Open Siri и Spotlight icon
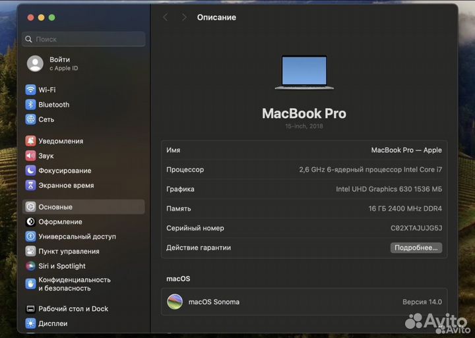This screenshot has height=338, width=475. [30, 266]
